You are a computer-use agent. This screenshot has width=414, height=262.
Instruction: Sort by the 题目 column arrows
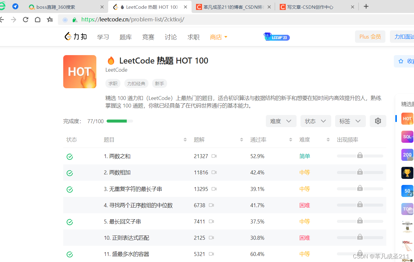[185, 140]
